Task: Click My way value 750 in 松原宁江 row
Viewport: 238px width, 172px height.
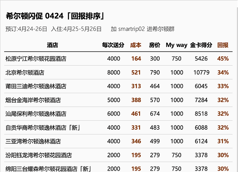Action: coord(177,59)
